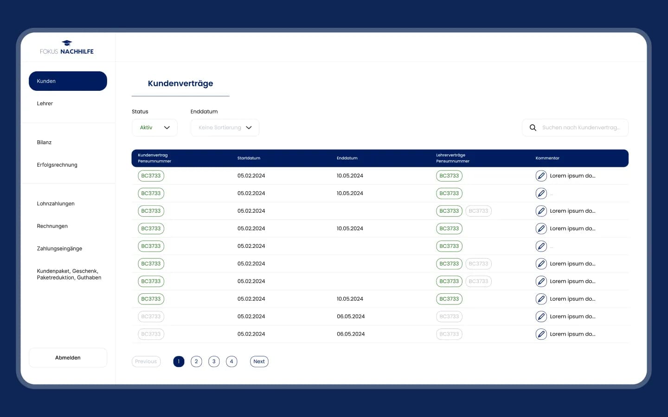Open Rechnungen in the sidebar
The width and height of the screenshot is (668, 417).
click(x=52, y=226)
